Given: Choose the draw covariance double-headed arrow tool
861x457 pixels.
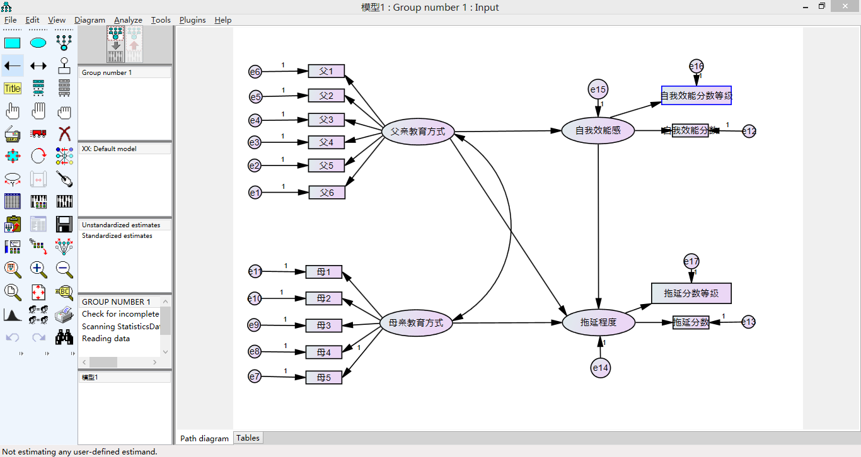Looking at the screenshot, I should tap(38, 65).
